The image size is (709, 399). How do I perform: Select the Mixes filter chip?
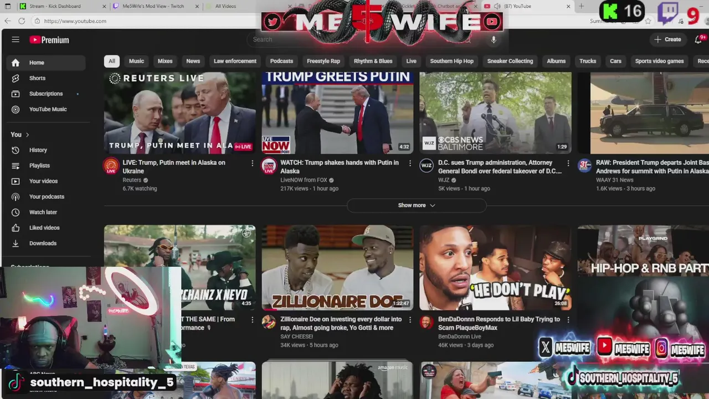pyautogui.click(x=165, y=61)
